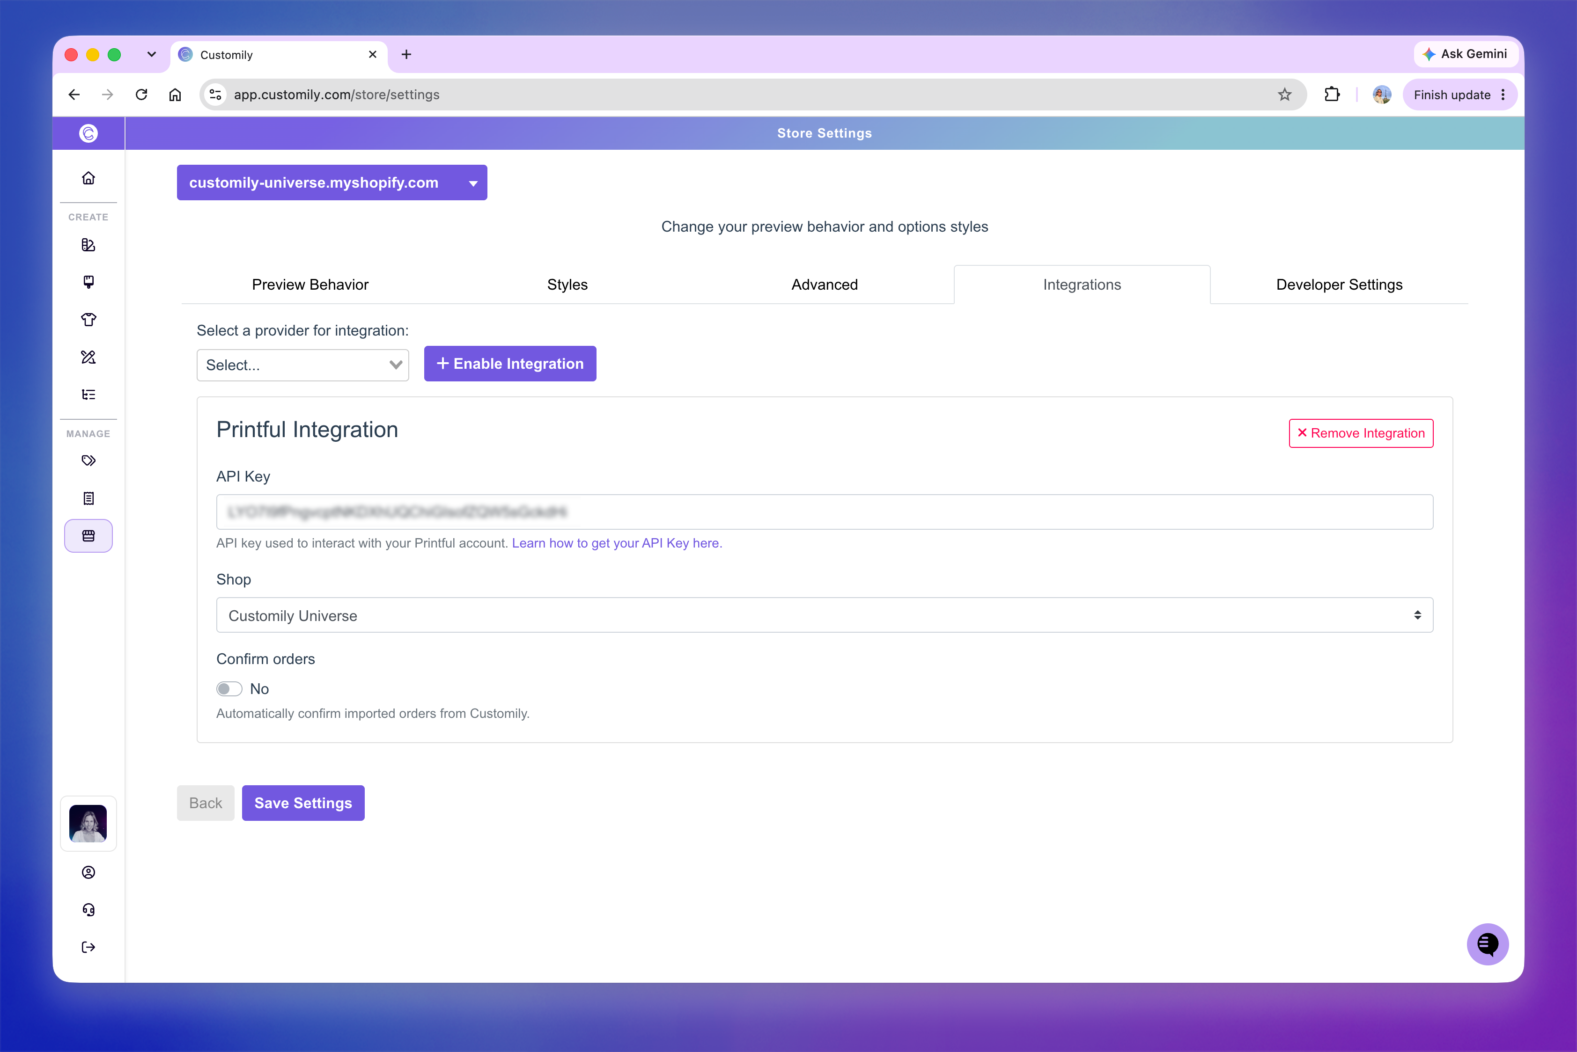Switch to the Preview Behavior tab

pyautogui.click(x=310, y=285)
